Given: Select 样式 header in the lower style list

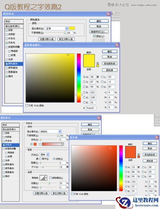Looking at the screenshot, I should [11, 125].
